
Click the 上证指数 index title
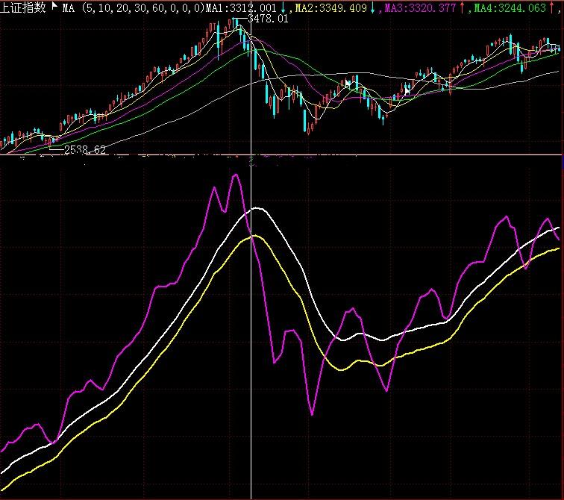(23, 7)
